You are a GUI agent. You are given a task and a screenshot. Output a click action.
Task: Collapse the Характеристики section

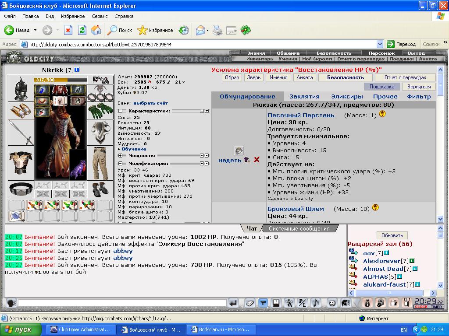coord(120,111)
